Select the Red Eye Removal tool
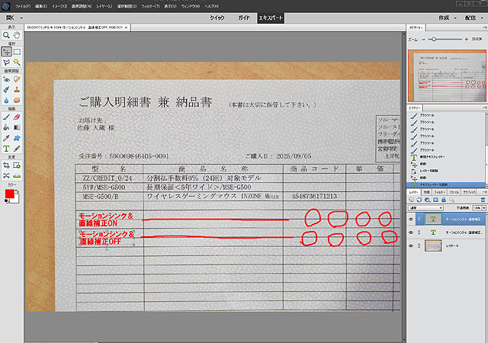 [6, 79]
